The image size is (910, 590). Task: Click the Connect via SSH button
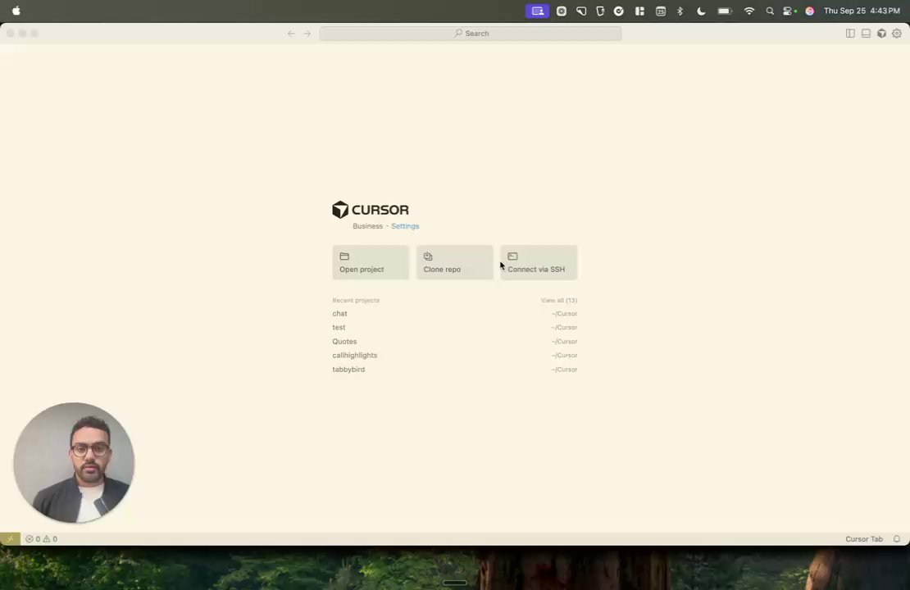(x=539, y=262)
